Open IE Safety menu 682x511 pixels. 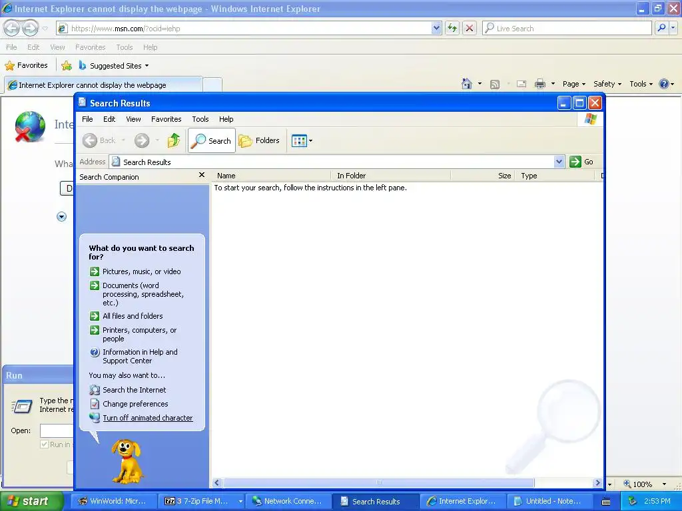pyautogui.click(x=607, y=84)
